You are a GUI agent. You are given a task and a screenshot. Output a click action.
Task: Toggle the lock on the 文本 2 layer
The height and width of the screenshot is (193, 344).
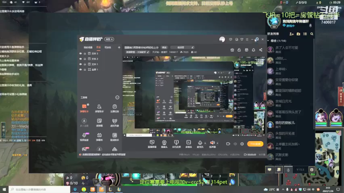pos(85,59)
